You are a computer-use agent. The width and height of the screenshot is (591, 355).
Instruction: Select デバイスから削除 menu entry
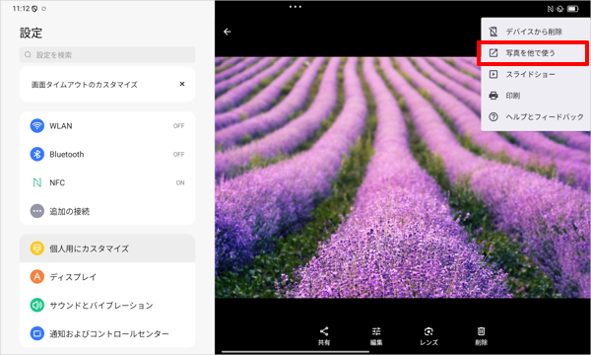(x=536, y=32)
